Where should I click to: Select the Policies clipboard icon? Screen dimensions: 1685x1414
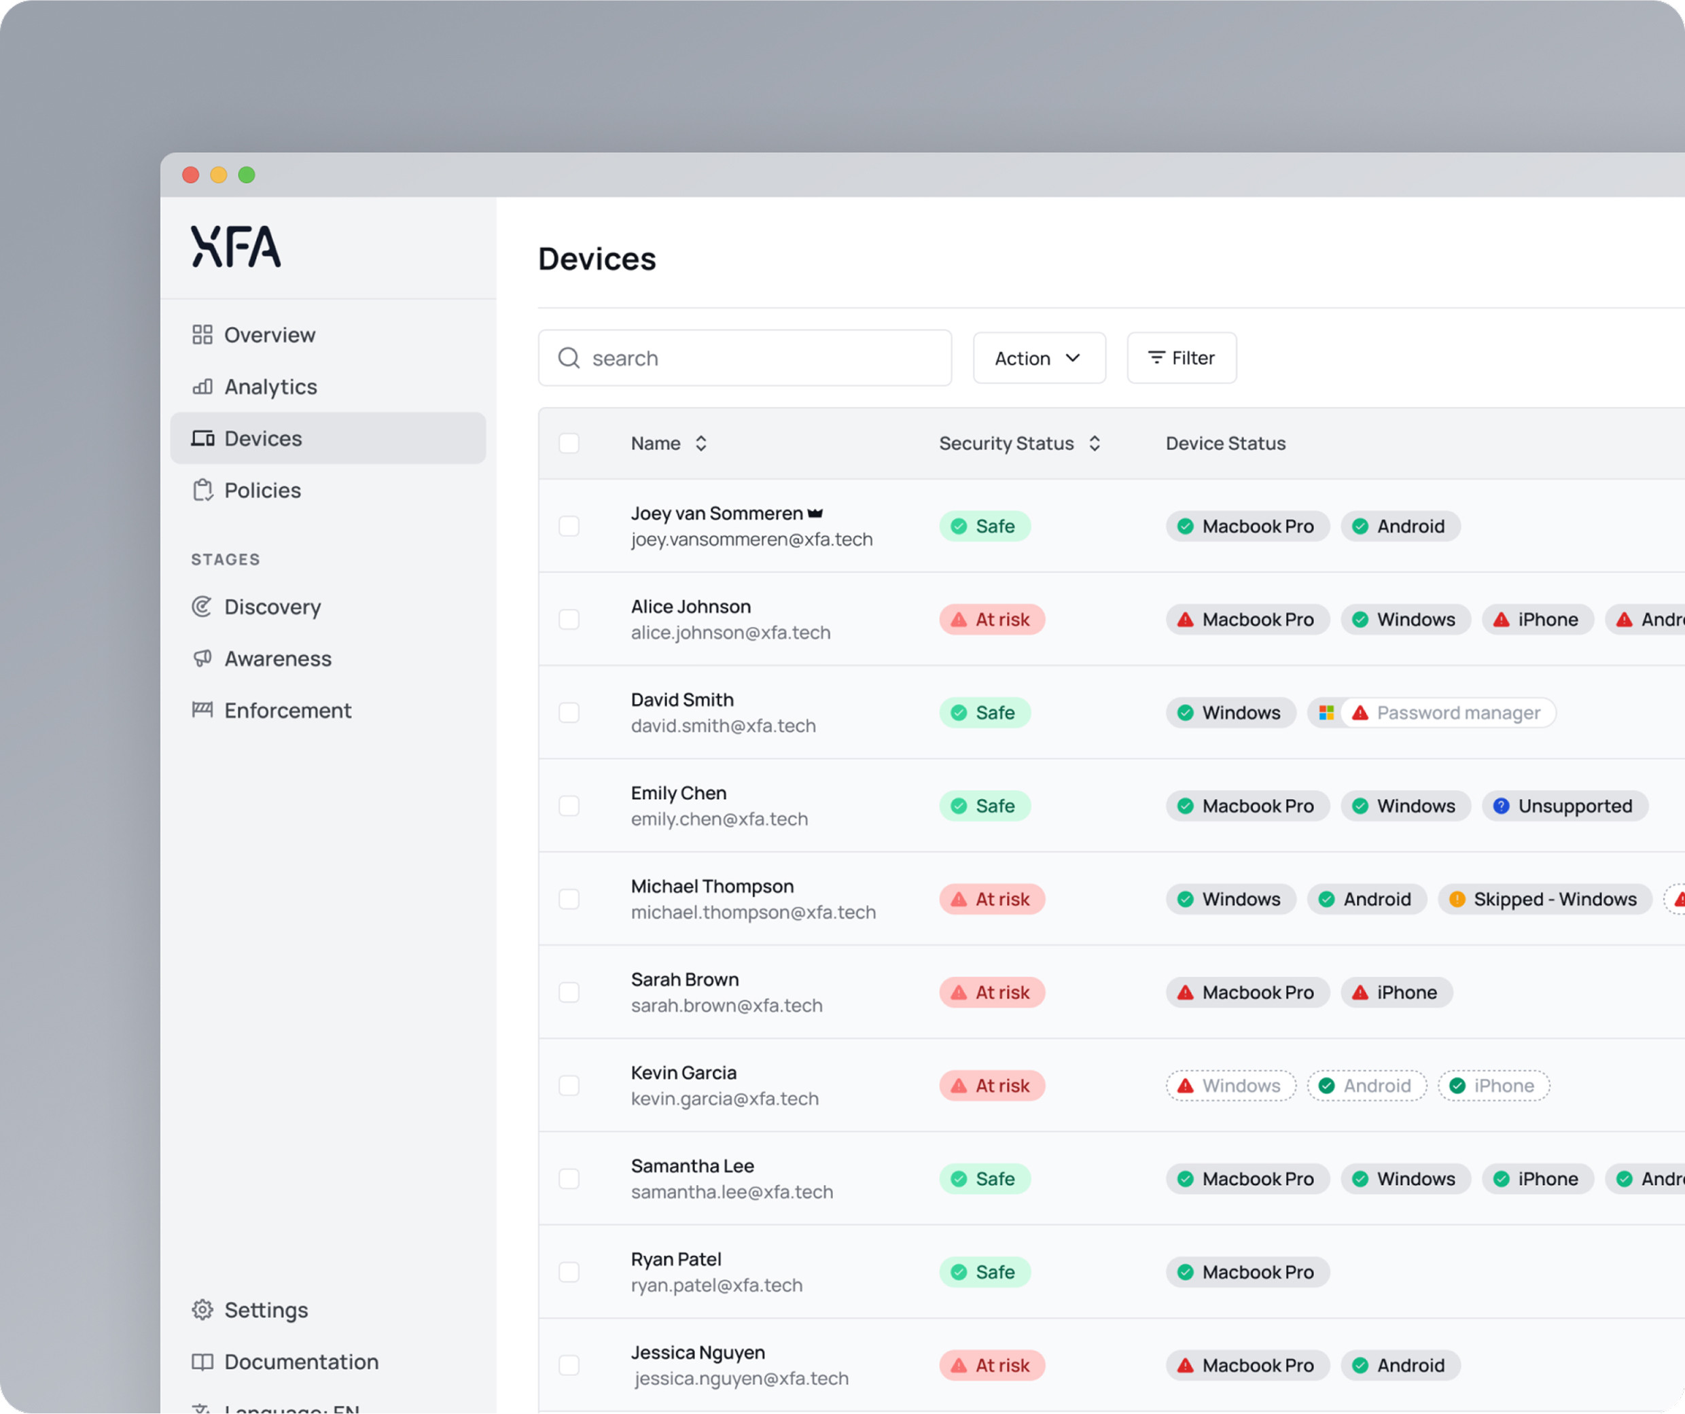(x=203, y=491)
